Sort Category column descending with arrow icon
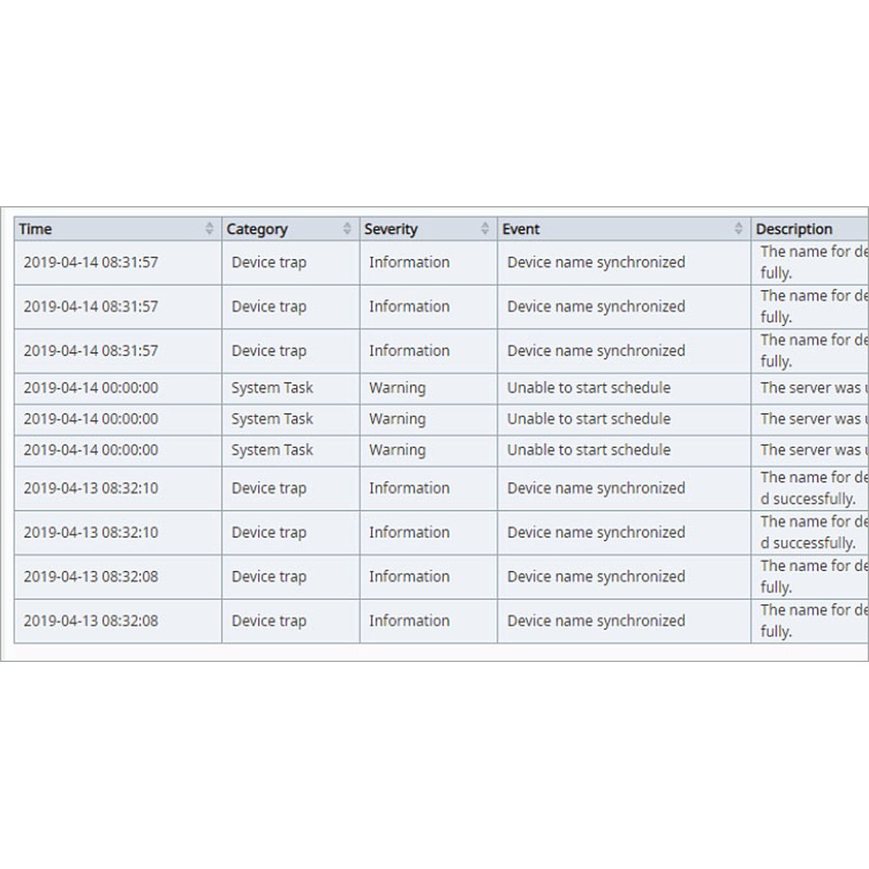 click(x=348, y=232)
